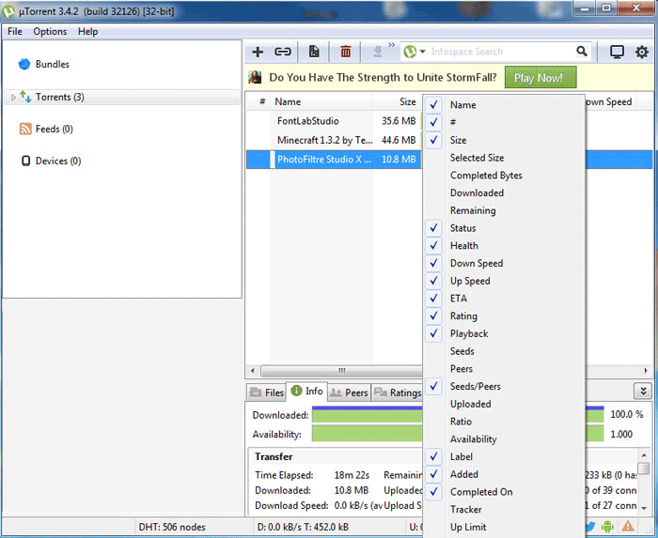Collapse the detail pane with double-chevron button
Viewport: 658px width, 538px height.
point(643,392)
